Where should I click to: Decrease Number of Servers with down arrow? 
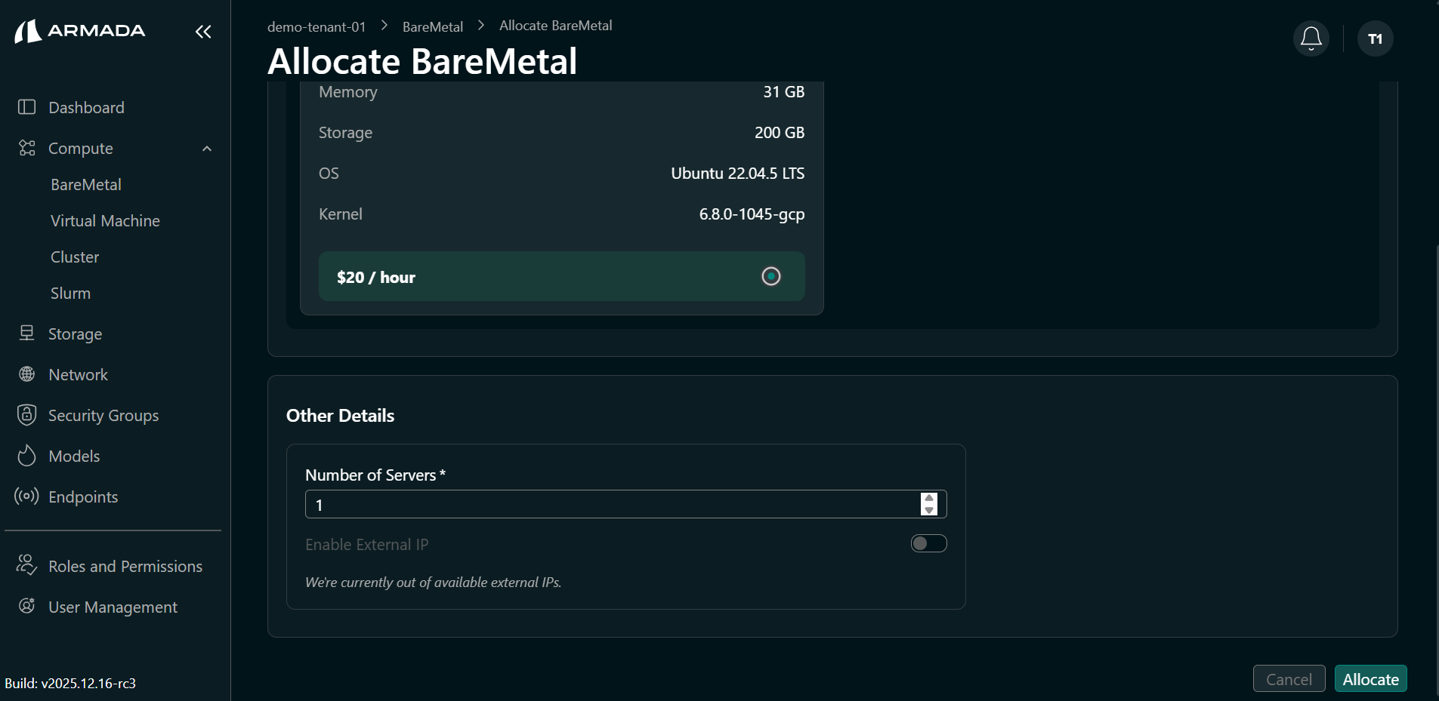click(x=929, y=511)
